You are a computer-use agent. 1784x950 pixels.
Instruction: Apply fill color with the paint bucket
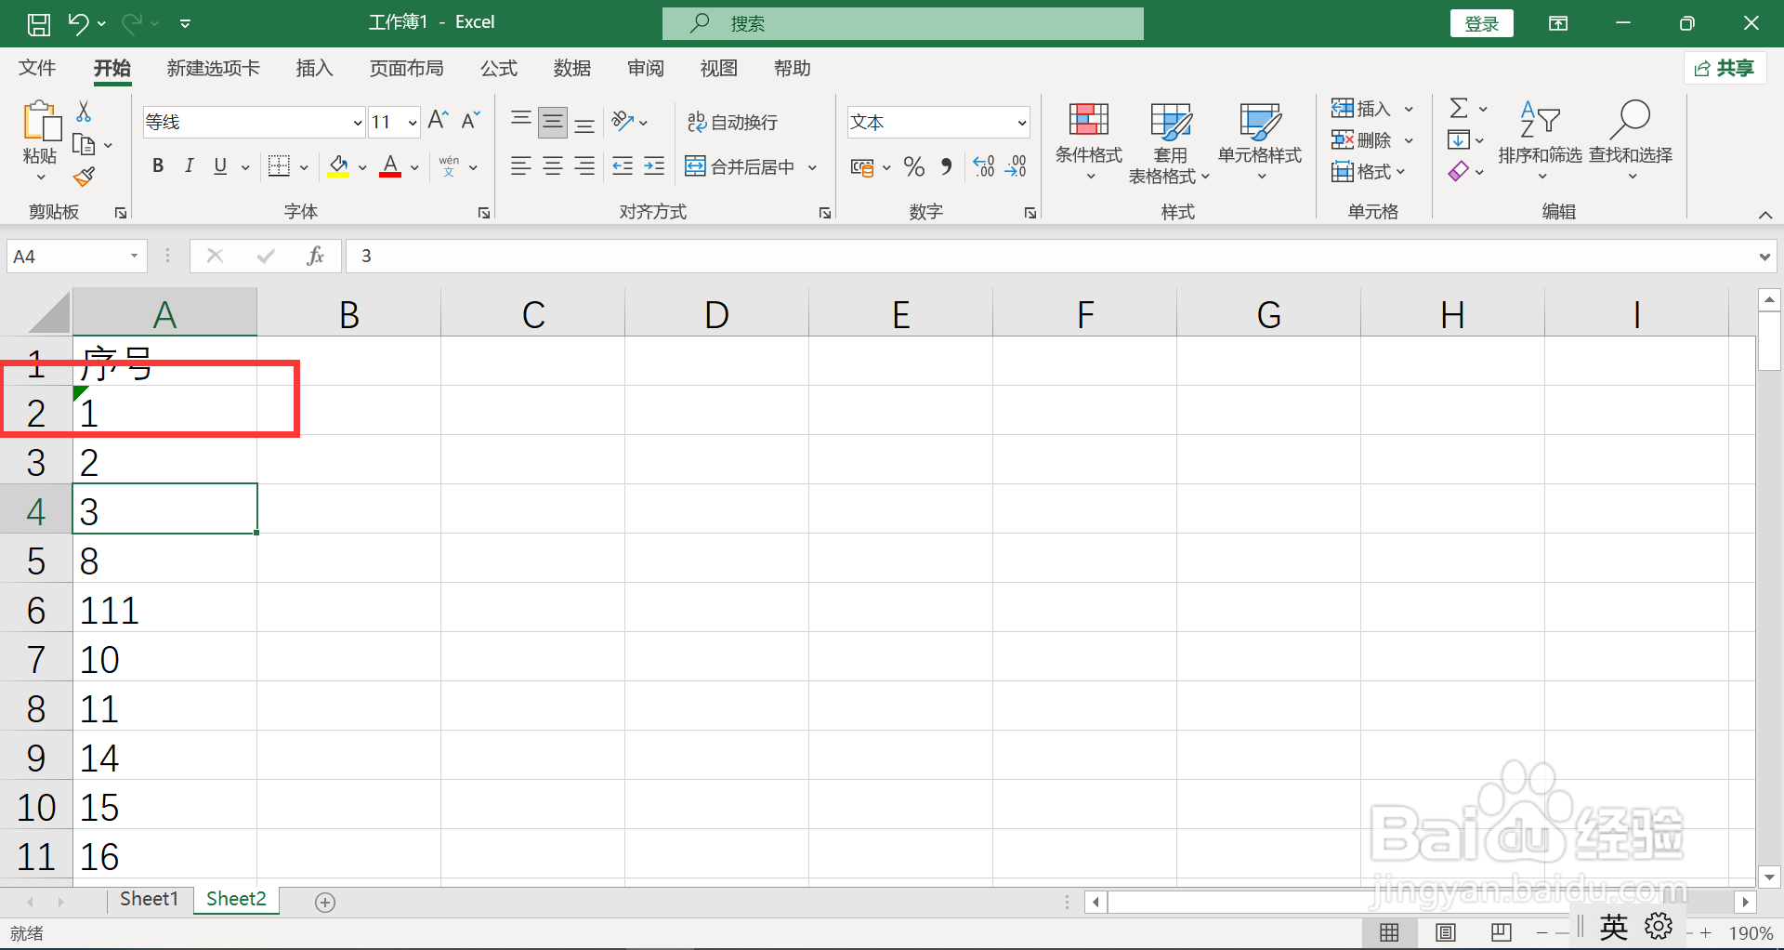(x=338, y=166)
